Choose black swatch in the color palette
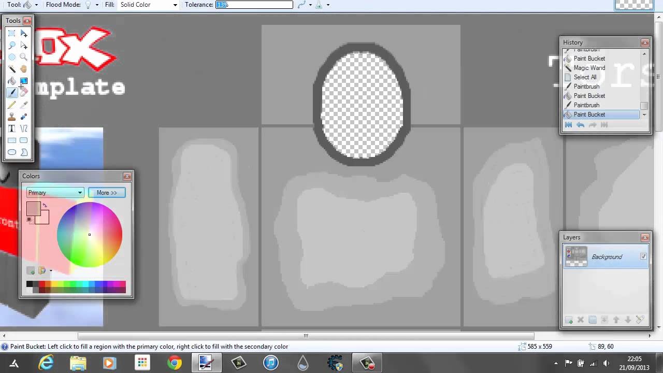 [30, 284]
